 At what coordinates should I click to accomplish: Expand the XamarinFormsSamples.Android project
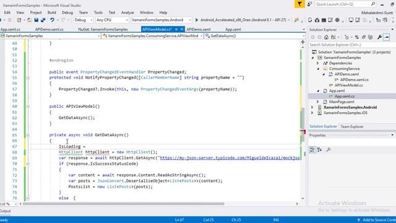312,107
